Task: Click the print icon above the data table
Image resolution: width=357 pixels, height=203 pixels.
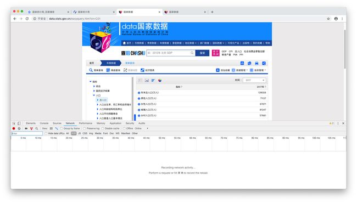Action: tap(256, 63)
